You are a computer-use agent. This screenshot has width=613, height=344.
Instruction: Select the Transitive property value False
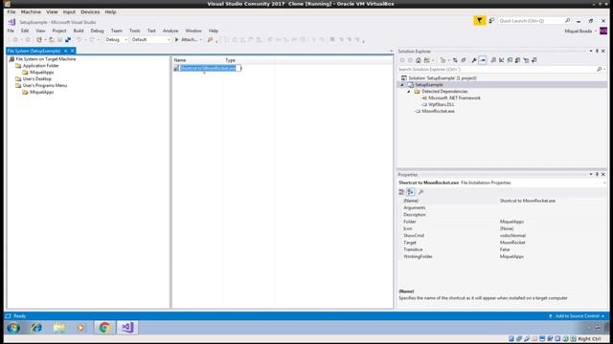(505, 249)
